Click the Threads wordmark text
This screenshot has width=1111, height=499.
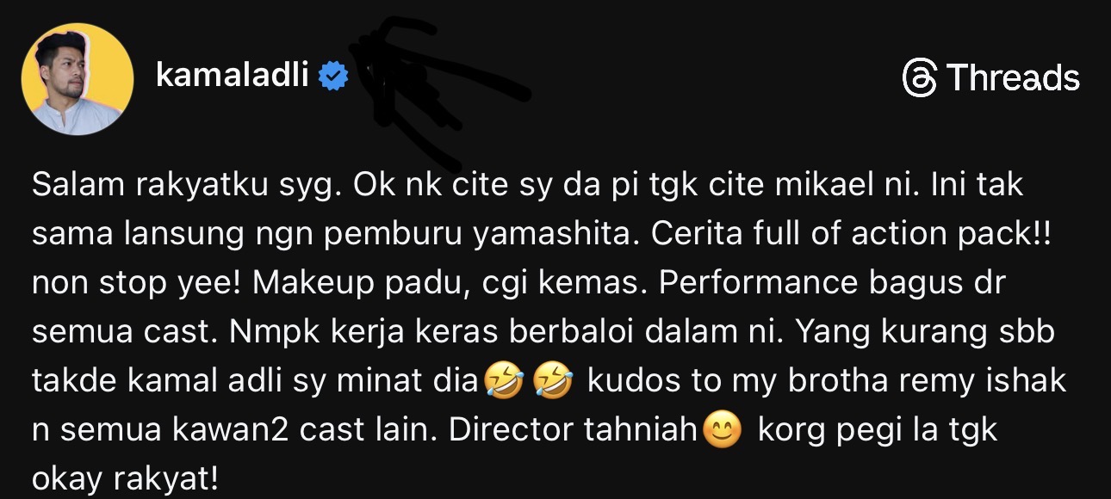[x=1013, y=78]
